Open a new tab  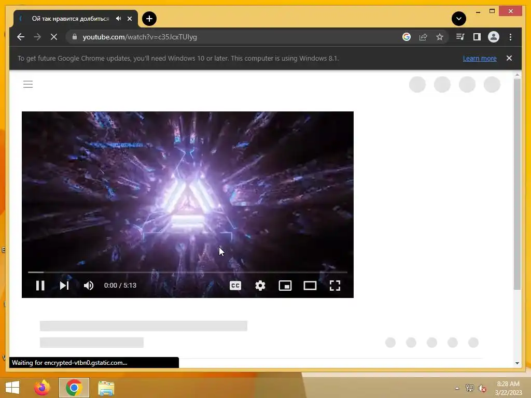click(x=149, y=19)
